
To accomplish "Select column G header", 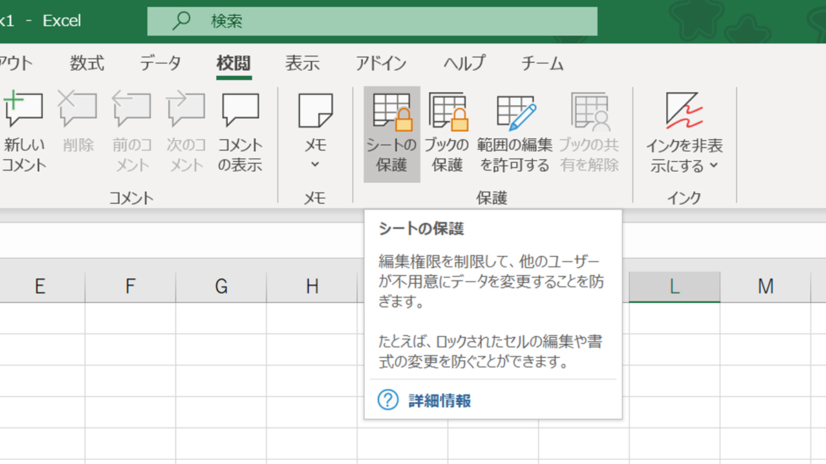I will pyautogui.click(x=221, y=287).
